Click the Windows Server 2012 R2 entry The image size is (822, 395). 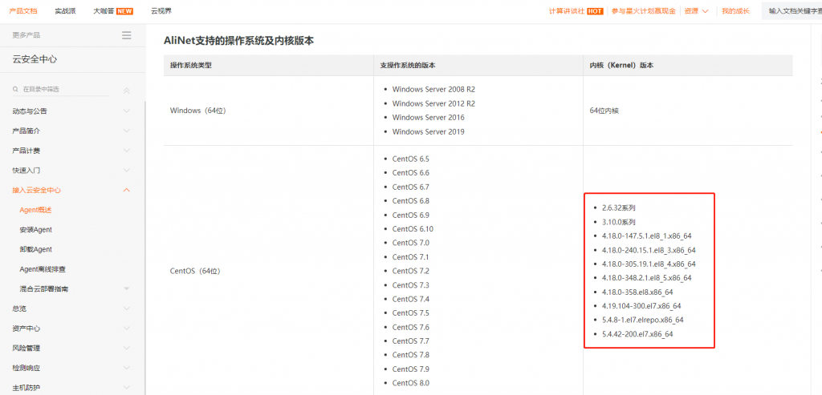[x=433, y=103]
